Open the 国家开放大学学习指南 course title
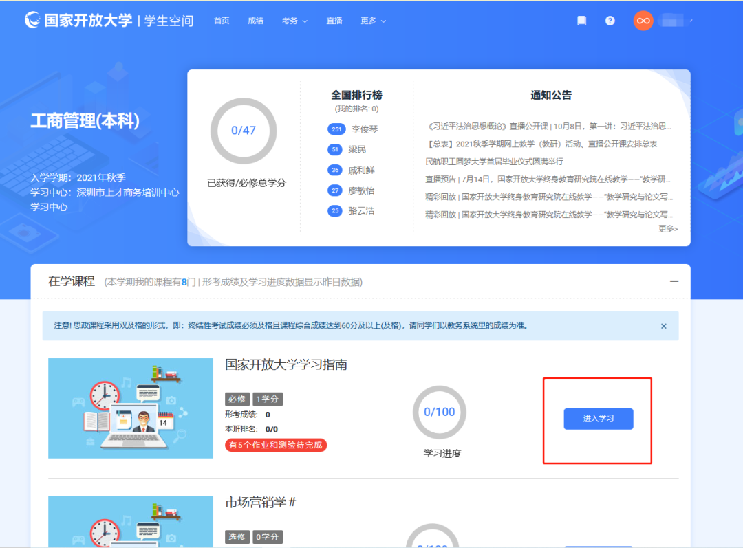Screen dimensions: 743x548 (286, 364)
